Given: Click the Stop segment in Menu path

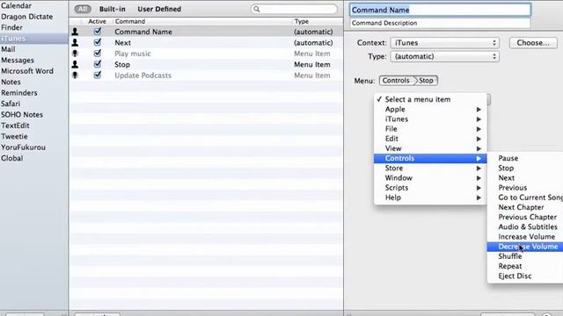Looking at the screenshot, I should coord(426,81).
